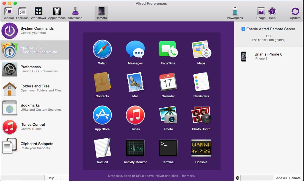Select the Messages icon in the grid

135,49
